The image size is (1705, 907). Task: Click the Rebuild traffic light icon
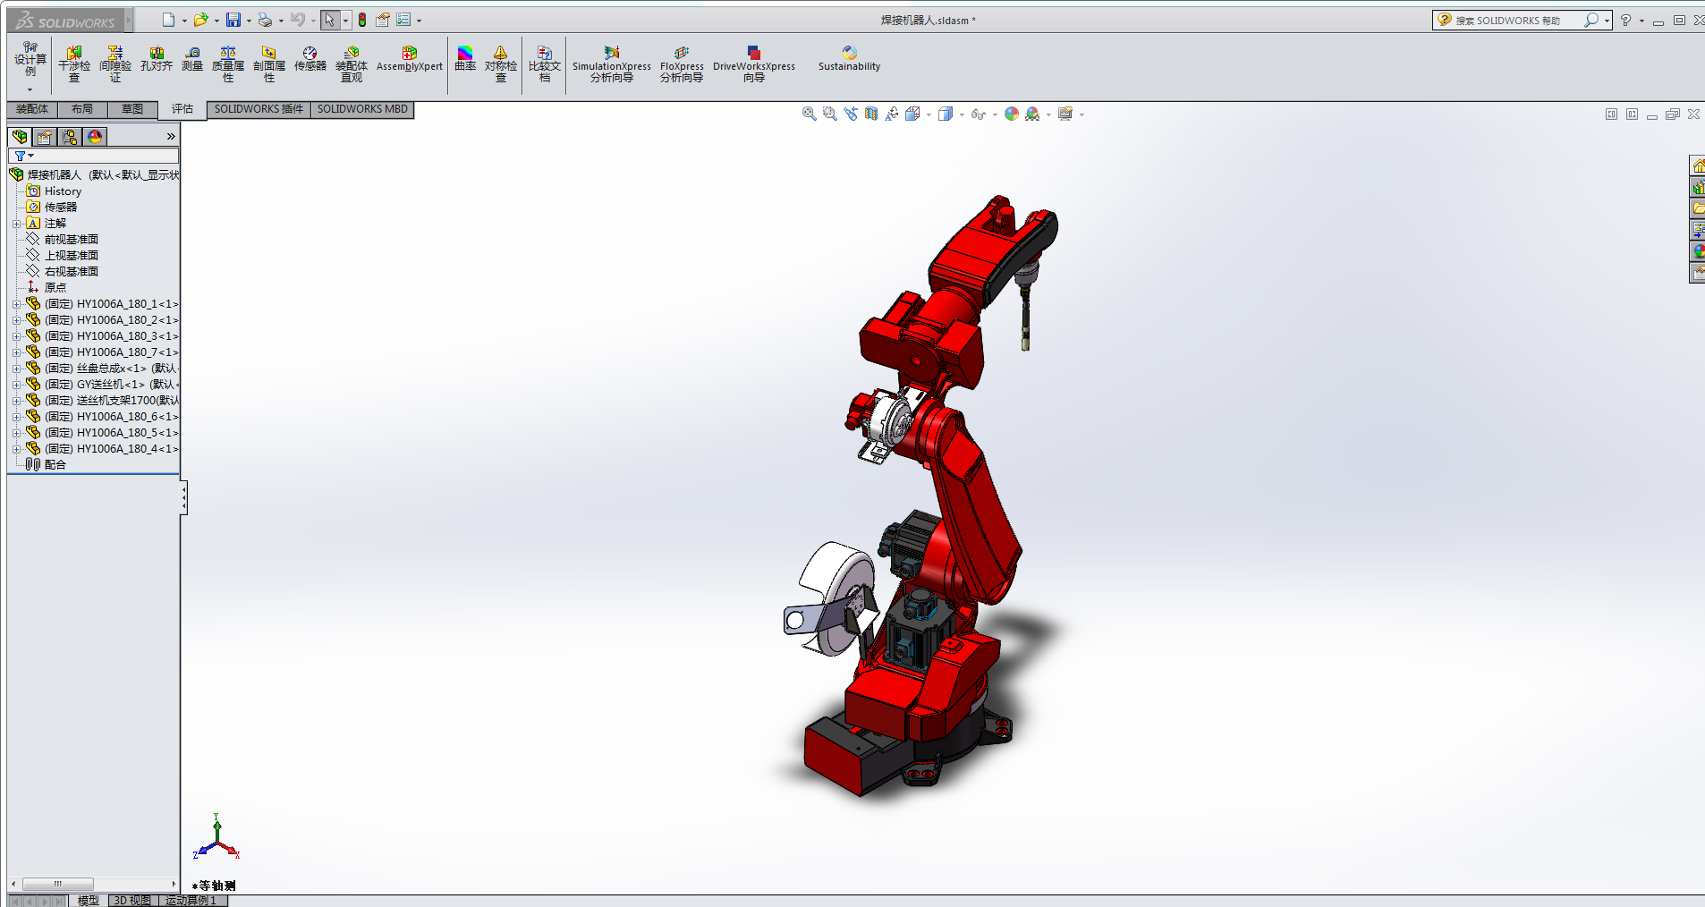click(362, 20)
